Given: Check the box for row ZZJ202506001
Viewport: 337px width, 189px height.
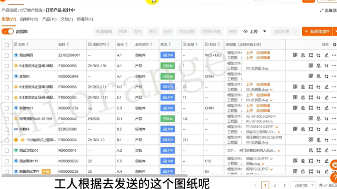Looking at the screenshot, I should [x=7, y=56].
